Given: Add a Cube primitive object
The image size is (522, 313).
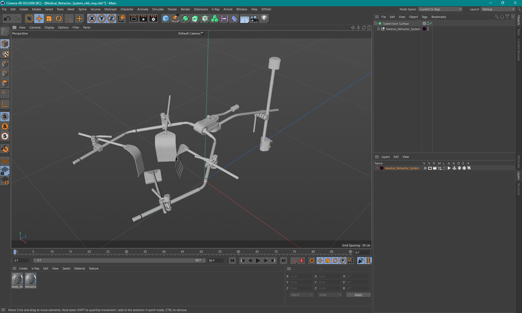Looking at the screenshot, I should tap(166, 18).
